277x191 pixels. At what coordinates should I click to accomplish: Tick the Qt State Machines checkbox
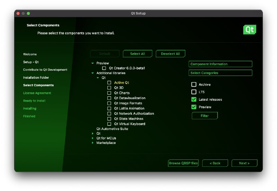109,119
